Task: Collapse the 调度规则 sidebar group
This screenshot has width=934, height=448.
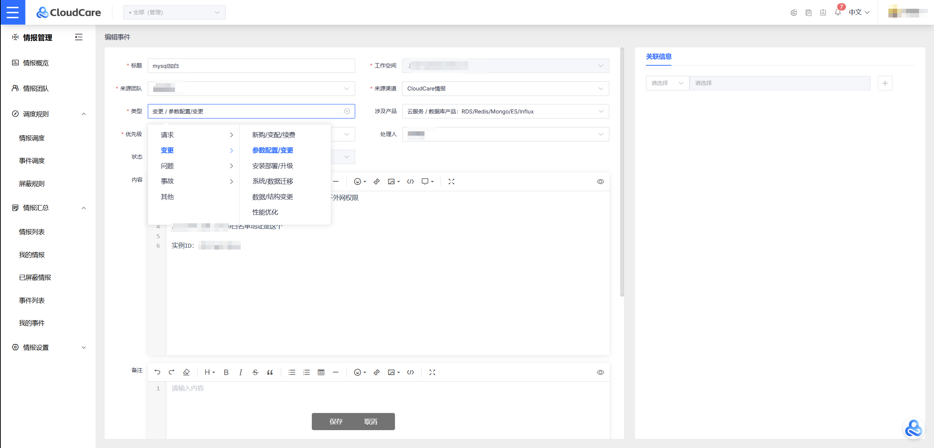Action: pyautogui.click(x=84, y=114)
